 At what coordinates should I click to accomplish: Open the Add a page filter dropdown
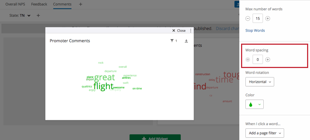click(x=264, y=133)
